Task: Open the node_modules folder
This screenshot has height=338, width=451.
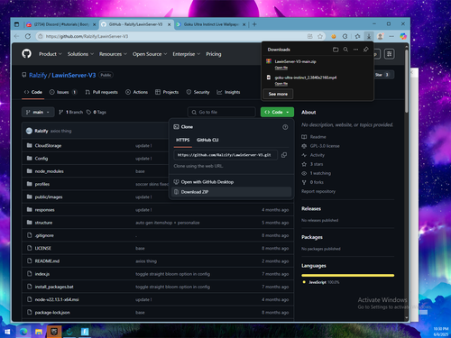Action: click(49, 171)
